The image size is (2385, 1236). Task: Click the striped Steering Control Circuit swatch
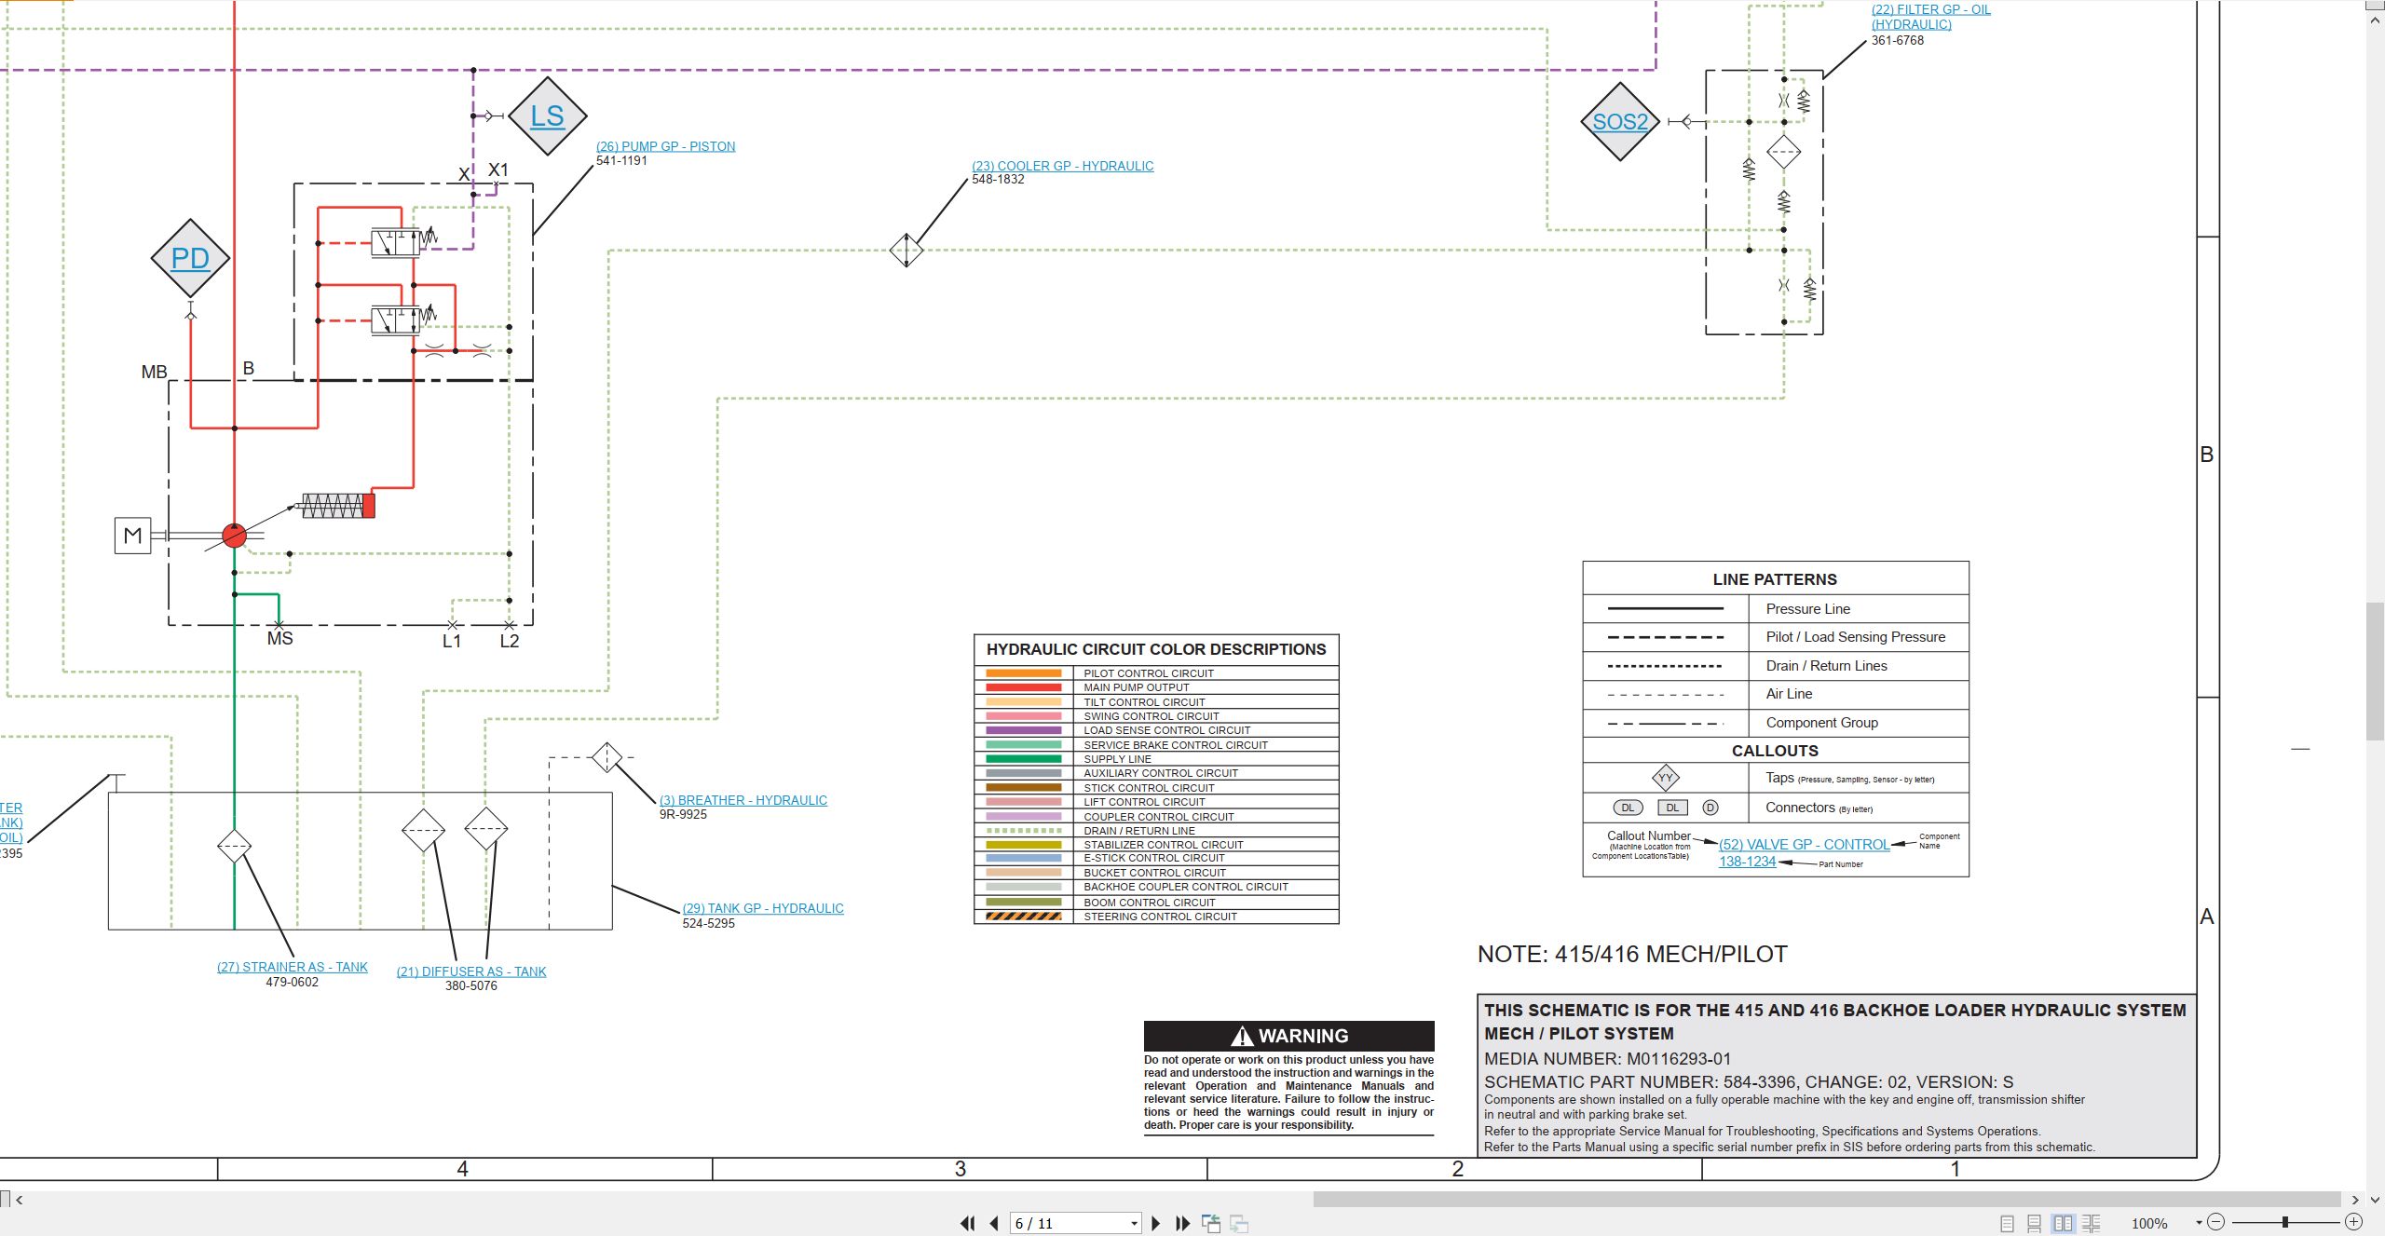click(1023, 917)
